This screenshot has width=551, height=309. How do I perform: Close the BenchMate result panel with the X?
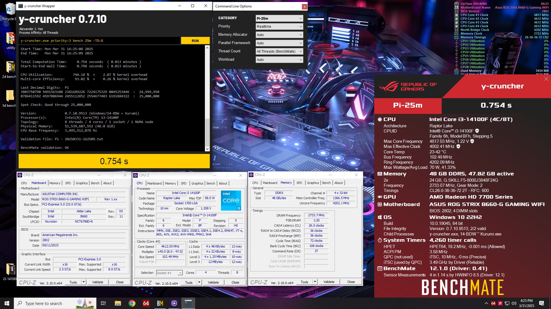coord(546,79)
